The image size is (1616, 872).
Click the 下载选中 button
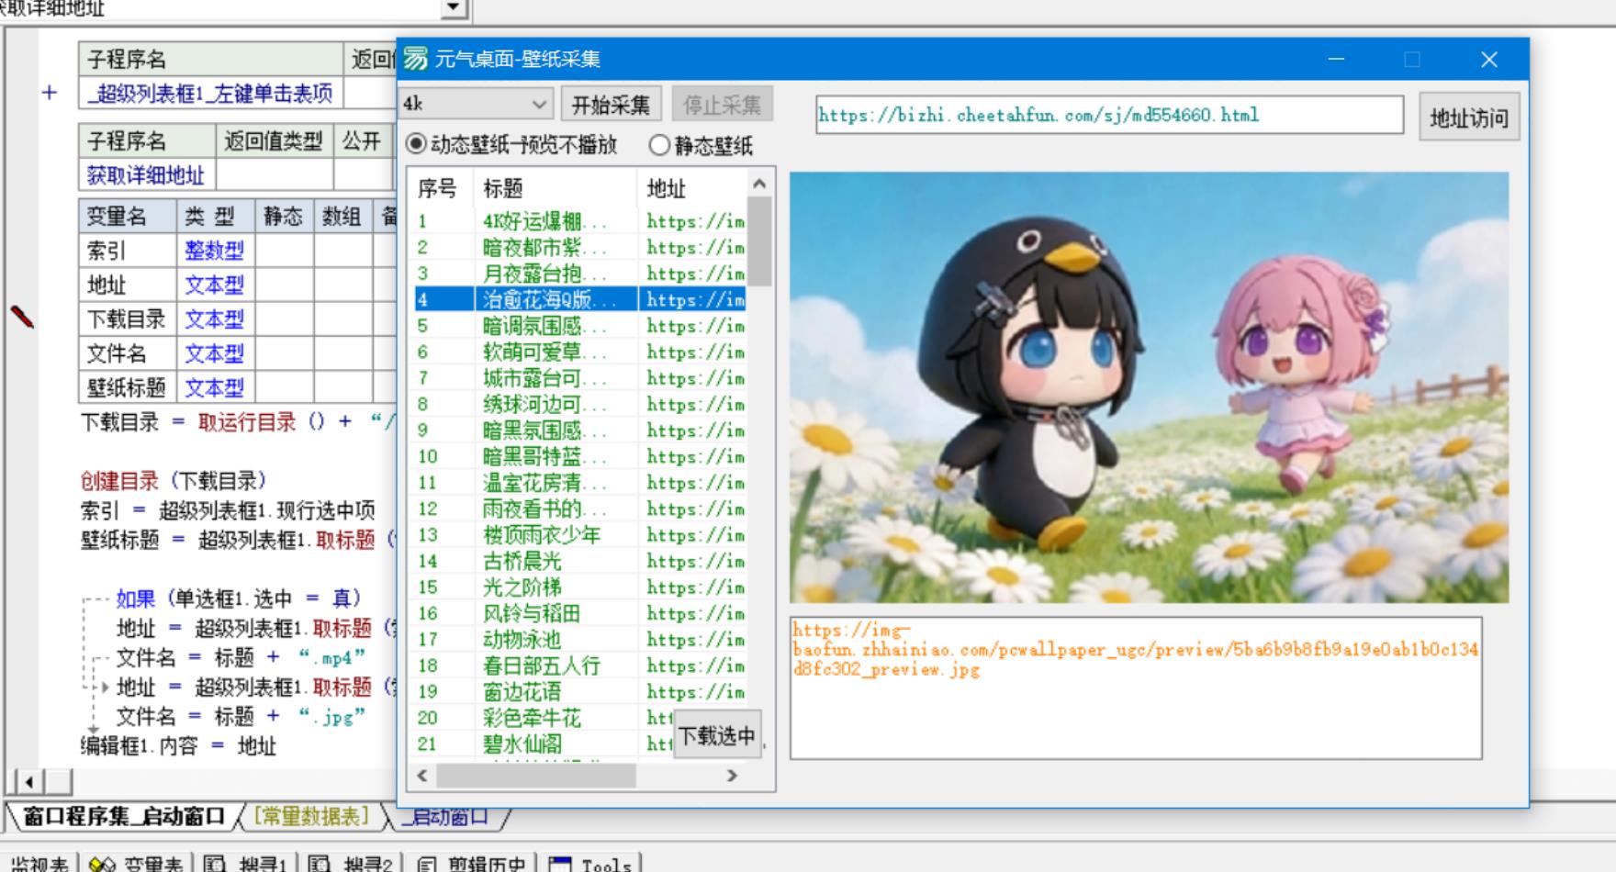click(x=716, y=735)
